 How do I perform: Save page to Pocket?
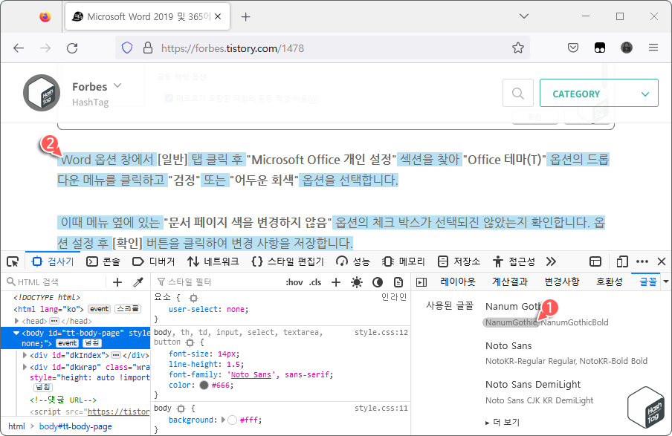click(x=573, y=48)
